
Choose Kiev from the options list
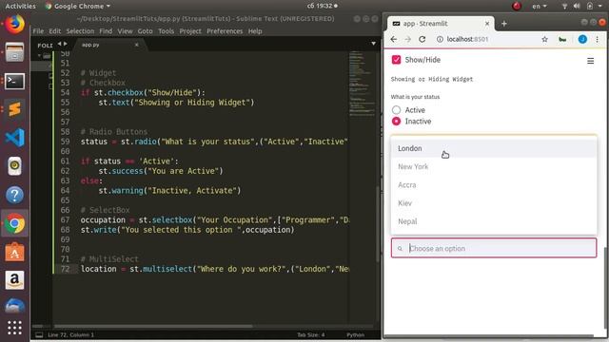click(494, 203)
